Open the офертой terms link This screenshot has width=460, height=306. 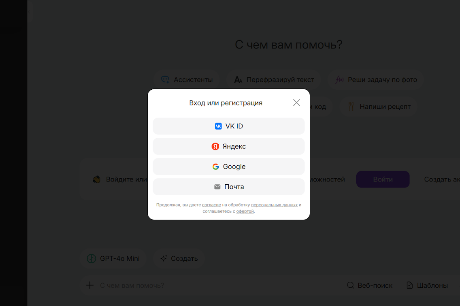tap(245, 211)
